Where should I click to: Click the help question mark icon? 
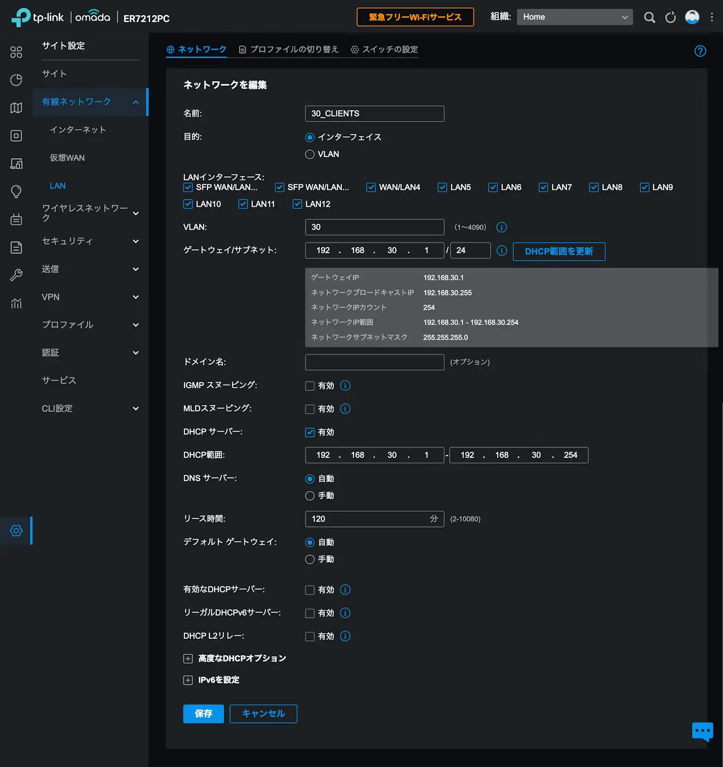[700, 51]
